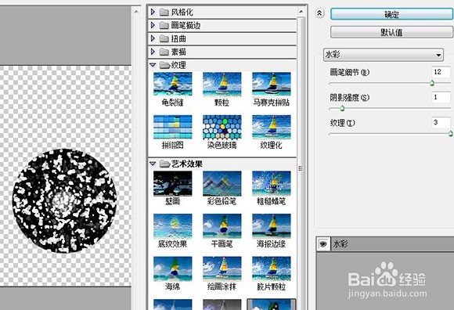The height and width of the screenshot is (310, 454).
Task: Click the 画笔细节 slider handle
Action: 432,83
